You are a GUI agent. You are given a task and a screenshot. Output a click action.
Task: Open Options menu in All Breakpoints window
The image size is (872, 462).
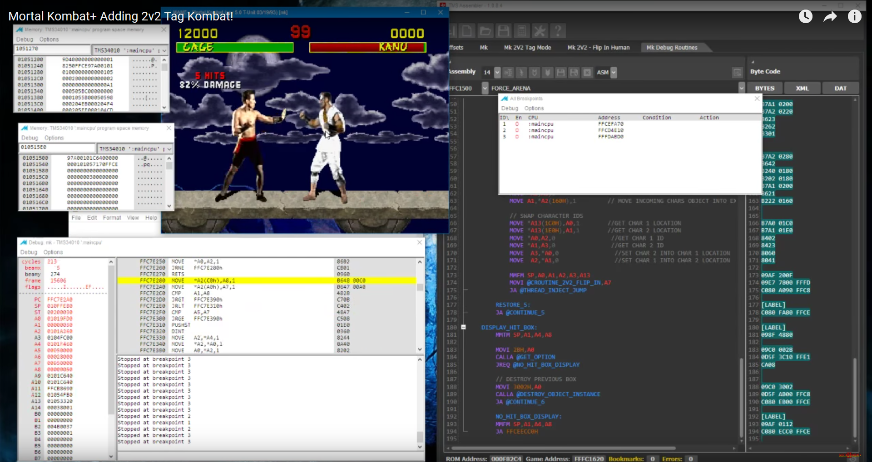click(x=534, y=108)
